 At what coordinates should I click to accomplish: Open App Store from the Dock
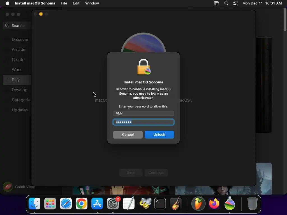(x=97, y=204)
